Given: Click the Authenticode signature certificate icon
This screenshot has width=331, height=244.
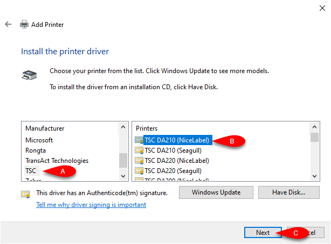Looking at the screenshot, I should point(25,194).
